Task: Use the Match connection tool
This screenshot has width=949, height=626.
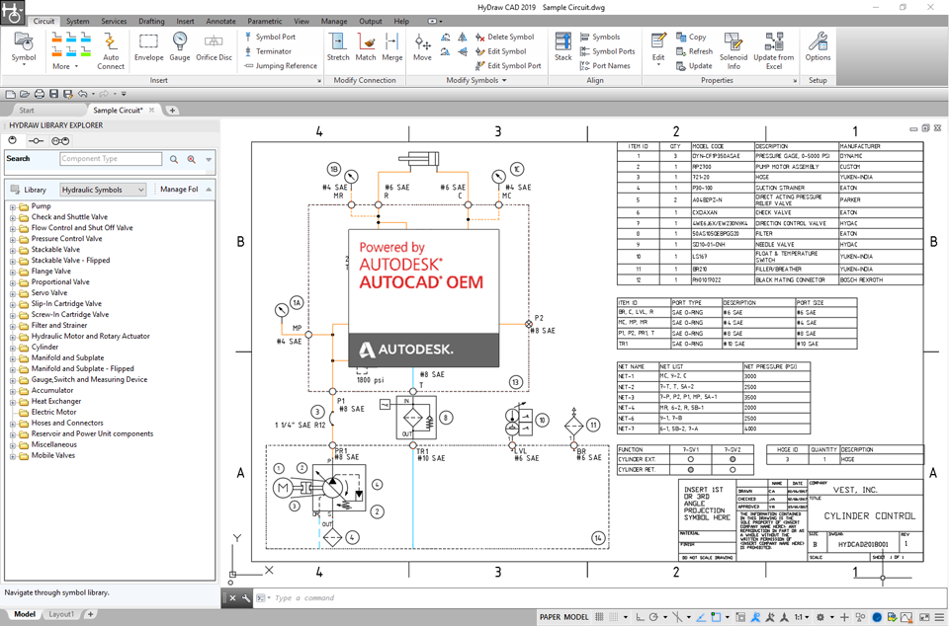Action: (366, 47)
